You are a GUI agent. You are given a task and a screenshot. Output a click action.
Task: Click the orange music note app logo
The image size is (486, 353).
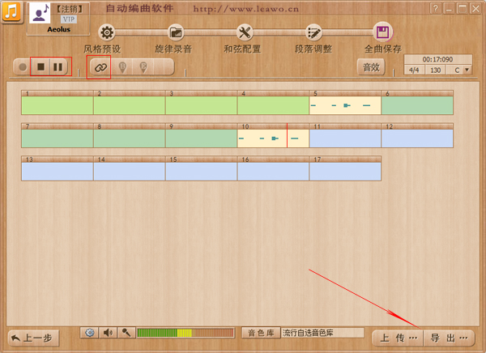[x=12, y=12]
